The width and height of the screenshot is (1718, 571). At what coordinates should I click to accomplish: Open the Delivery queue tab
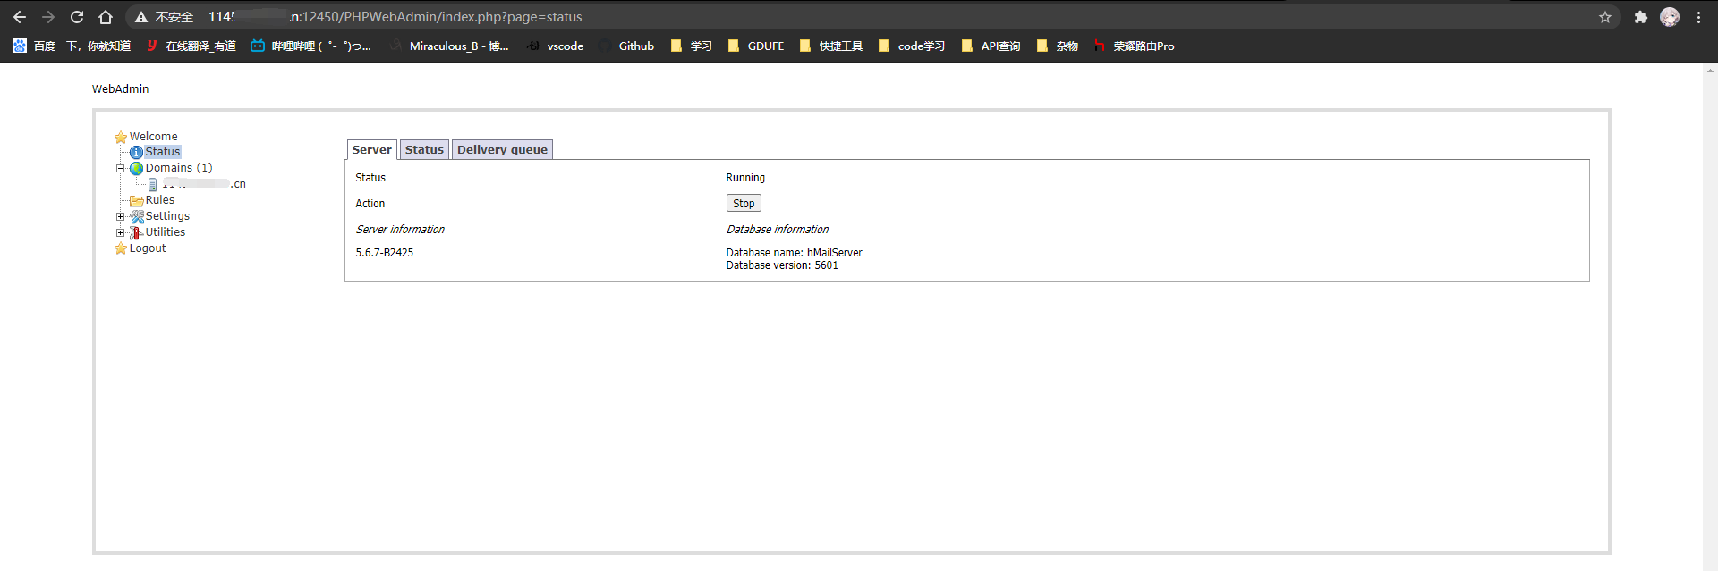tap(502, 150)
